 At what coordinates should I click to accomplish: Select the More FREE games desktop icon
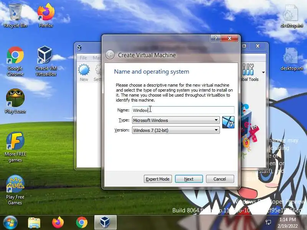15,147
